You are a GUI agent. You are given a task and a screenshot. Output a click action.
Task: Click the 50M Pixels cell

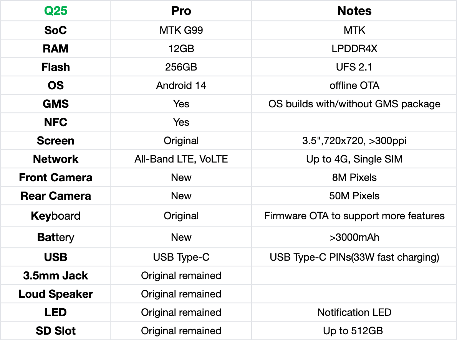(354, 196)
